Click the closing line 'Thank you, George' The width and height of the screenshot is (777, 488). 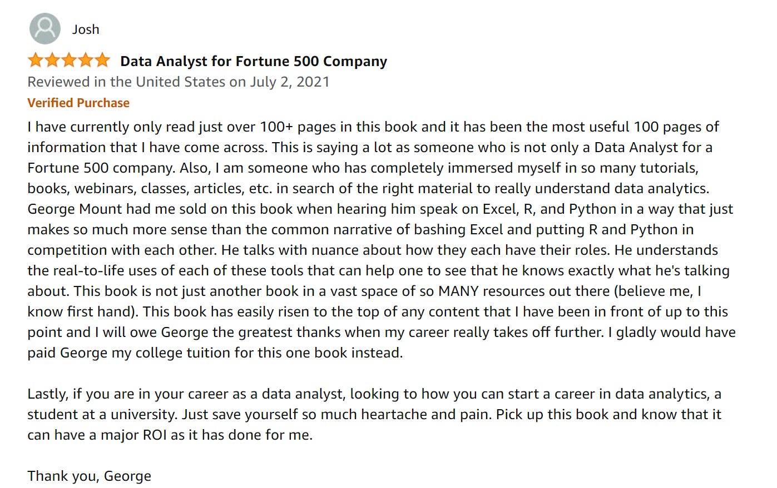coord(89,476)
